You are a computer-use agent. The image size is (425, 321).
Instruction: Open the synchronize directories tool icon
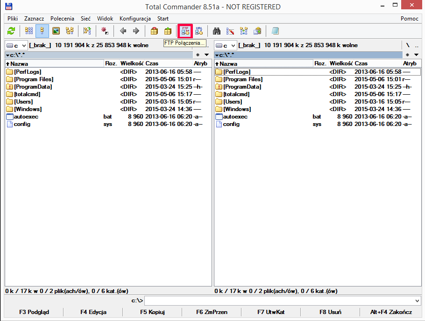click(244, 31)
